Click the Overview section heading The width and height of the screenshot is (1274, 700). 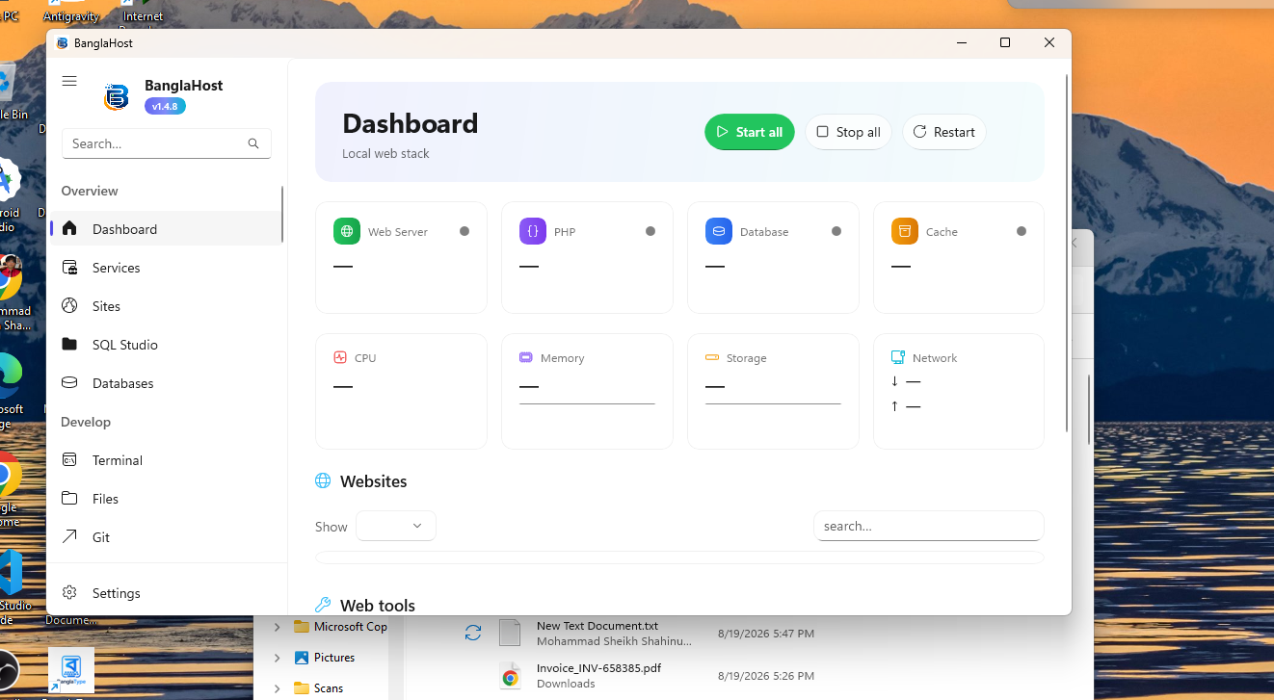[x=90, y=191]
